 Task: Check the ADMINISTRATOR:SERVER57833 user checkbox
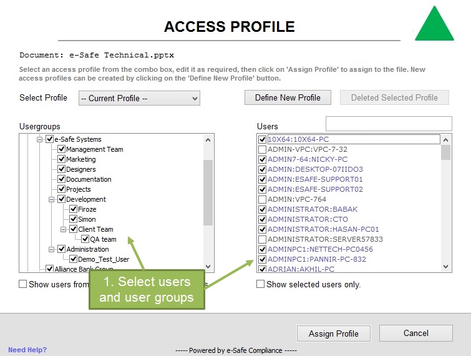[263, 239]
